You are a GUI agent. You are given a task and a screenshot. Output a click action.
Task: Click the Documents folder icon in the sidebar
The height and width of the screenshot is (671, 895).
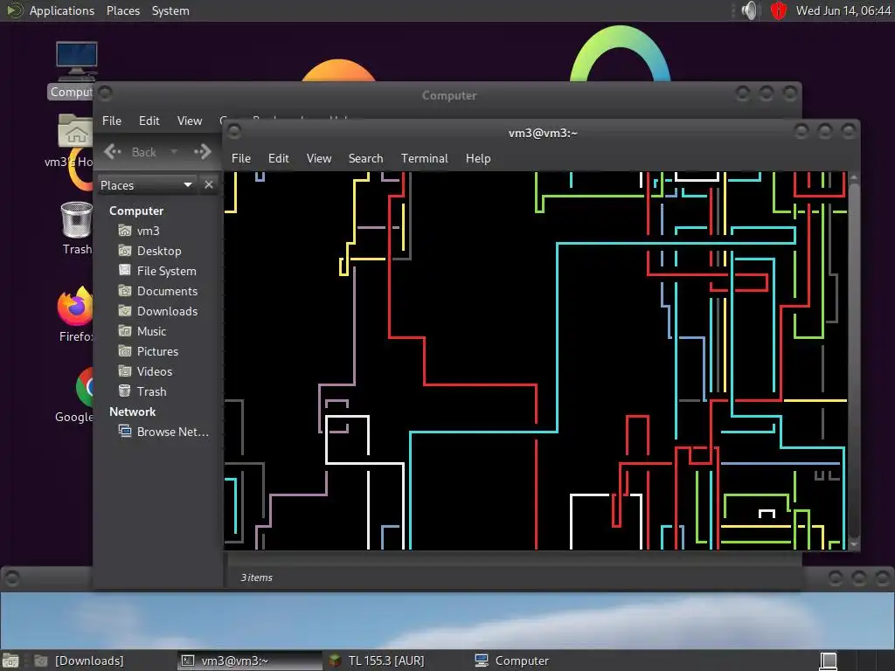124,290
